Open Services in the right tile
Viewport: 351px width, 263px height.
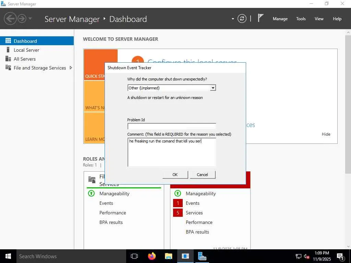coord(194,213)
